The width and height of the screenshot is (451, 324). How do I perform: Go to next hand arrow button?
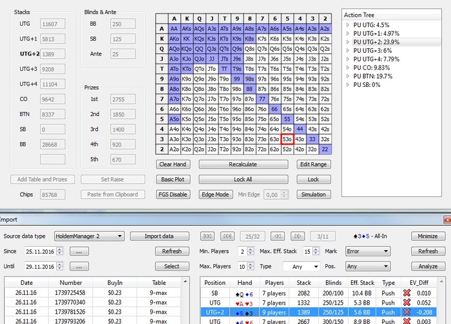click(x=298, y=236)
